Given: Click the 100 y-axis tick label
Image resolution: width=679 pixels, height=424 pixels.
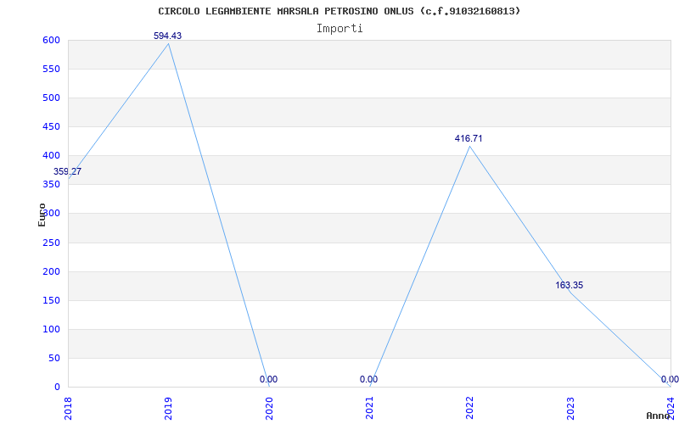Looking at the screenshot, I should 51,329.
